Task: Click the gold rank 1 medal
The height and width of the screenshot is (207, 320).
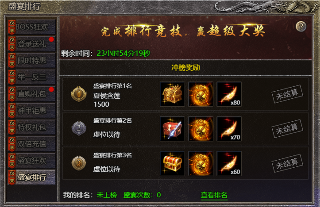Action: [79, 94]
